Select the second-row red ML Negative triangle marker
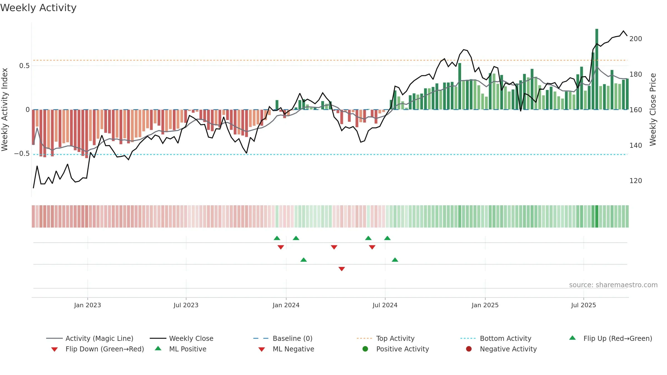667x375 pixels. click(x=342, y=269)
